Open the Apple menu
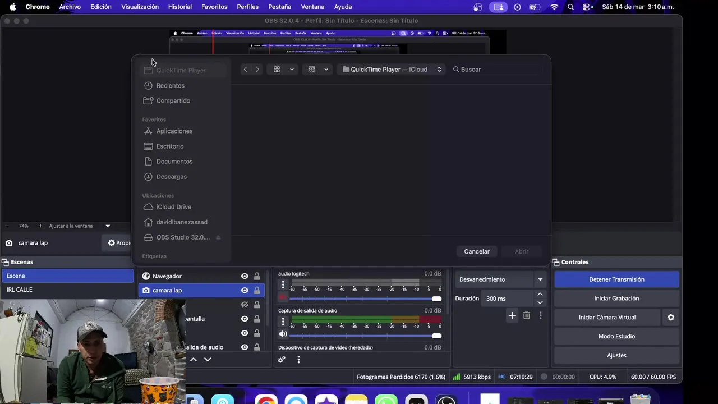 tap(12, 7)
